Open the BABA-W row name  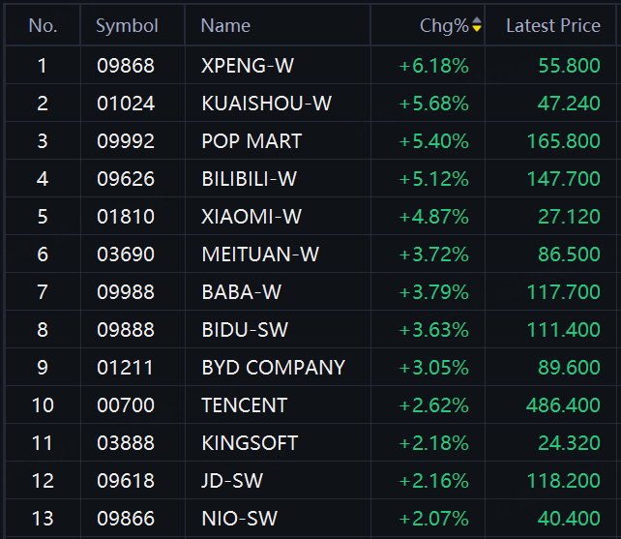(x=241, y=292)
